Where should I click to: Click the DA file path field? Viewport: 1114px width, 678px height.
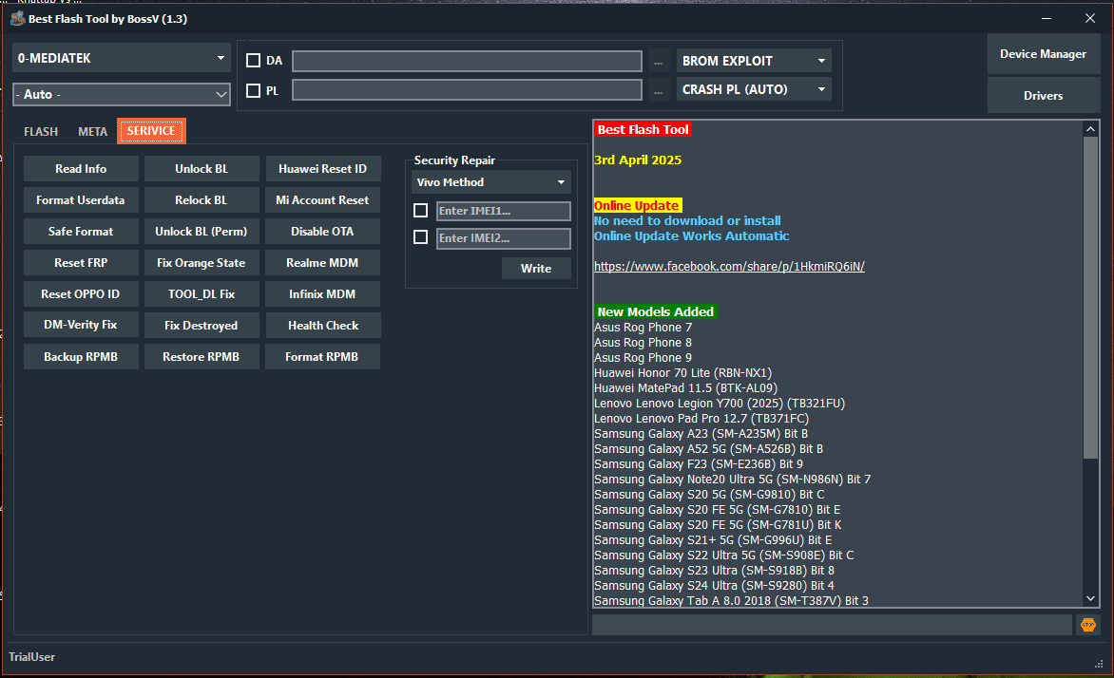[x=467, y=61]
